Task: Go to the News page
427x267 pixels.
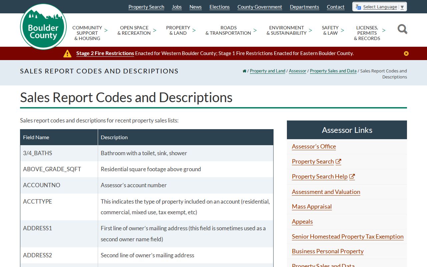Action: 195,7
